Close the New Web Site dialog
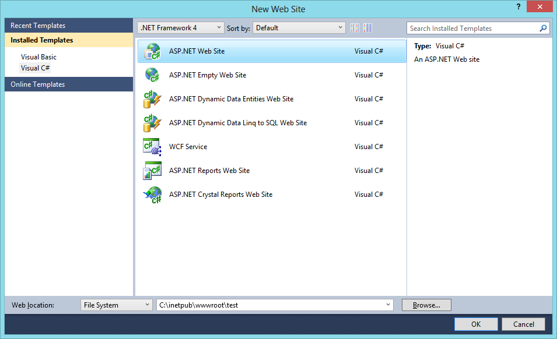This screenshot has height=339, width=557. click(x=540, y=6)
